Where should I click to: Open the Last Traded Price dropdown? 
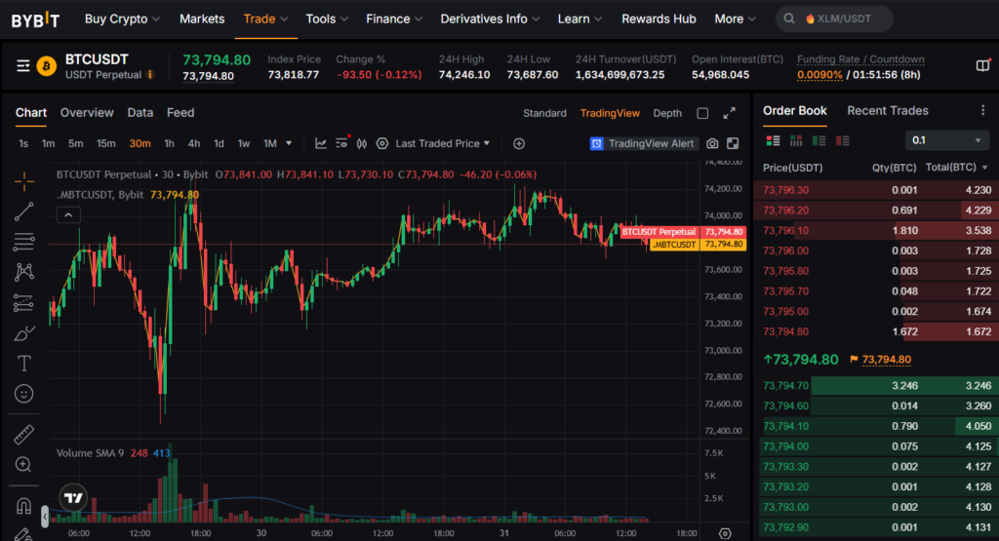pyautogui.click(x=442, y=144)
